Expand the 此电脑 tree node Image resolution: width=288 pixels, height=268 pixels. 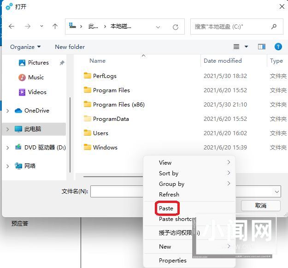tap(7, 129)
